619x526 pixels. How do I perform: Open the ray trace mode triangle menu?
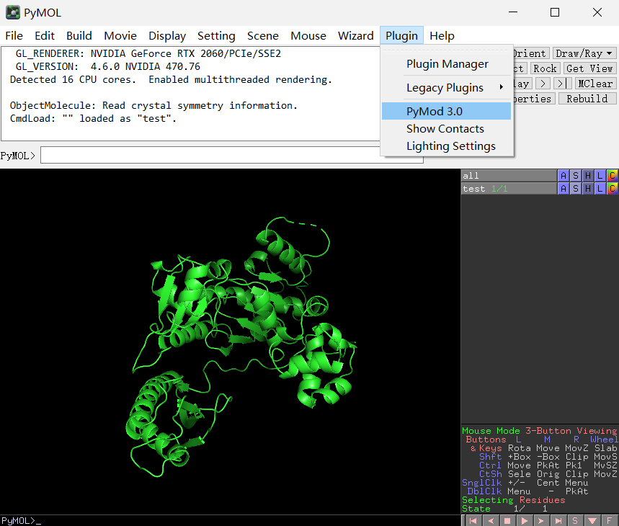592,521
